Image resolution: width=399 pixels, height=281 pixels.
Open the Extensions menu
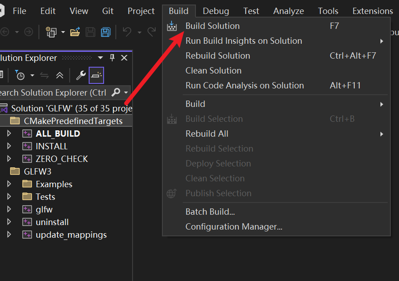pyautogui.click(x=373, y=11)
